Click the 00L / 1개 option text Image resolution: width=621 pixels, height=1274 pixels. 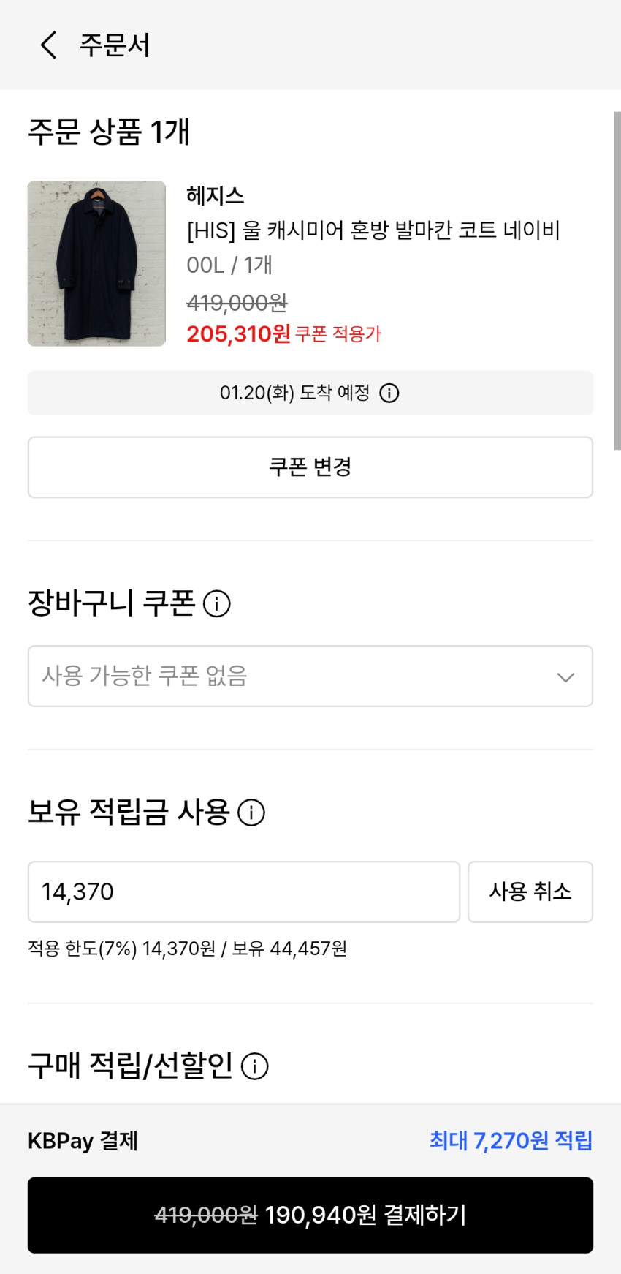(x=229, y=265)
